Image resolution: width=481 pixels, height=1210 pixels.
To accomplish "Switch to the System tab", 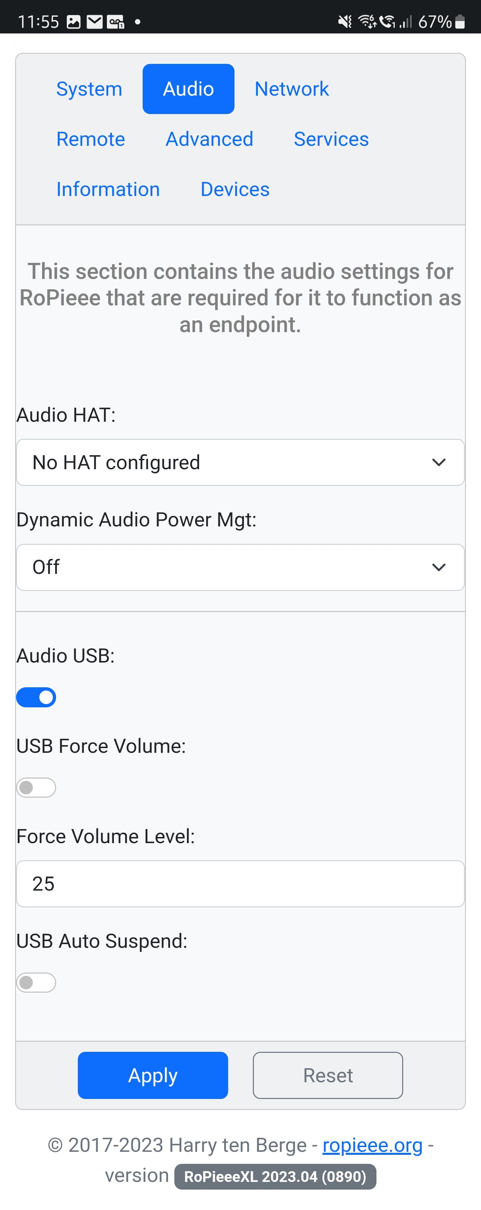I will coord(89,89).
